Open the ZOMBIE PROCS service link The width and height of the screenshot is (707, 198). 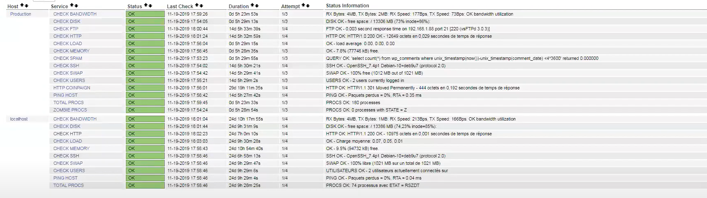pos(70,110)
